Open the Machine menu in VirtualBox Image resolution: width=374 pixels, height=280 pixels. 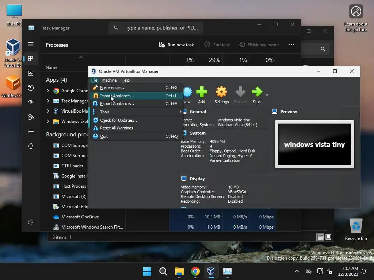[x=109, y=80]
